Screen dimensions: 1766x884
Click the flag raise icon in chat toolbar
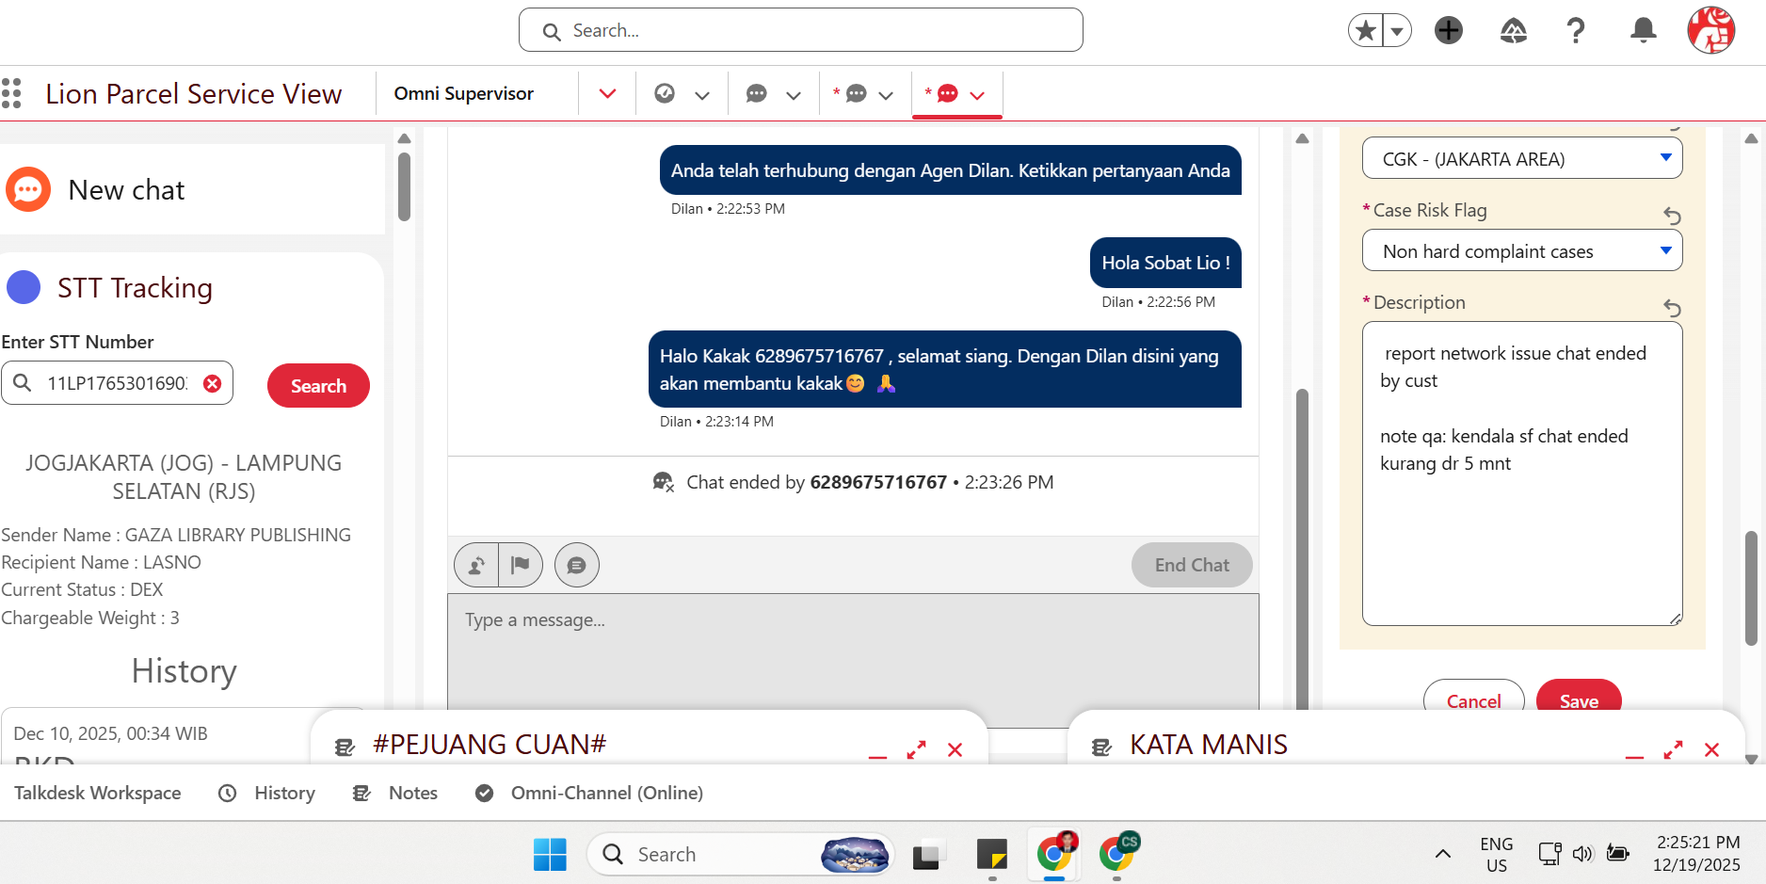520,565
